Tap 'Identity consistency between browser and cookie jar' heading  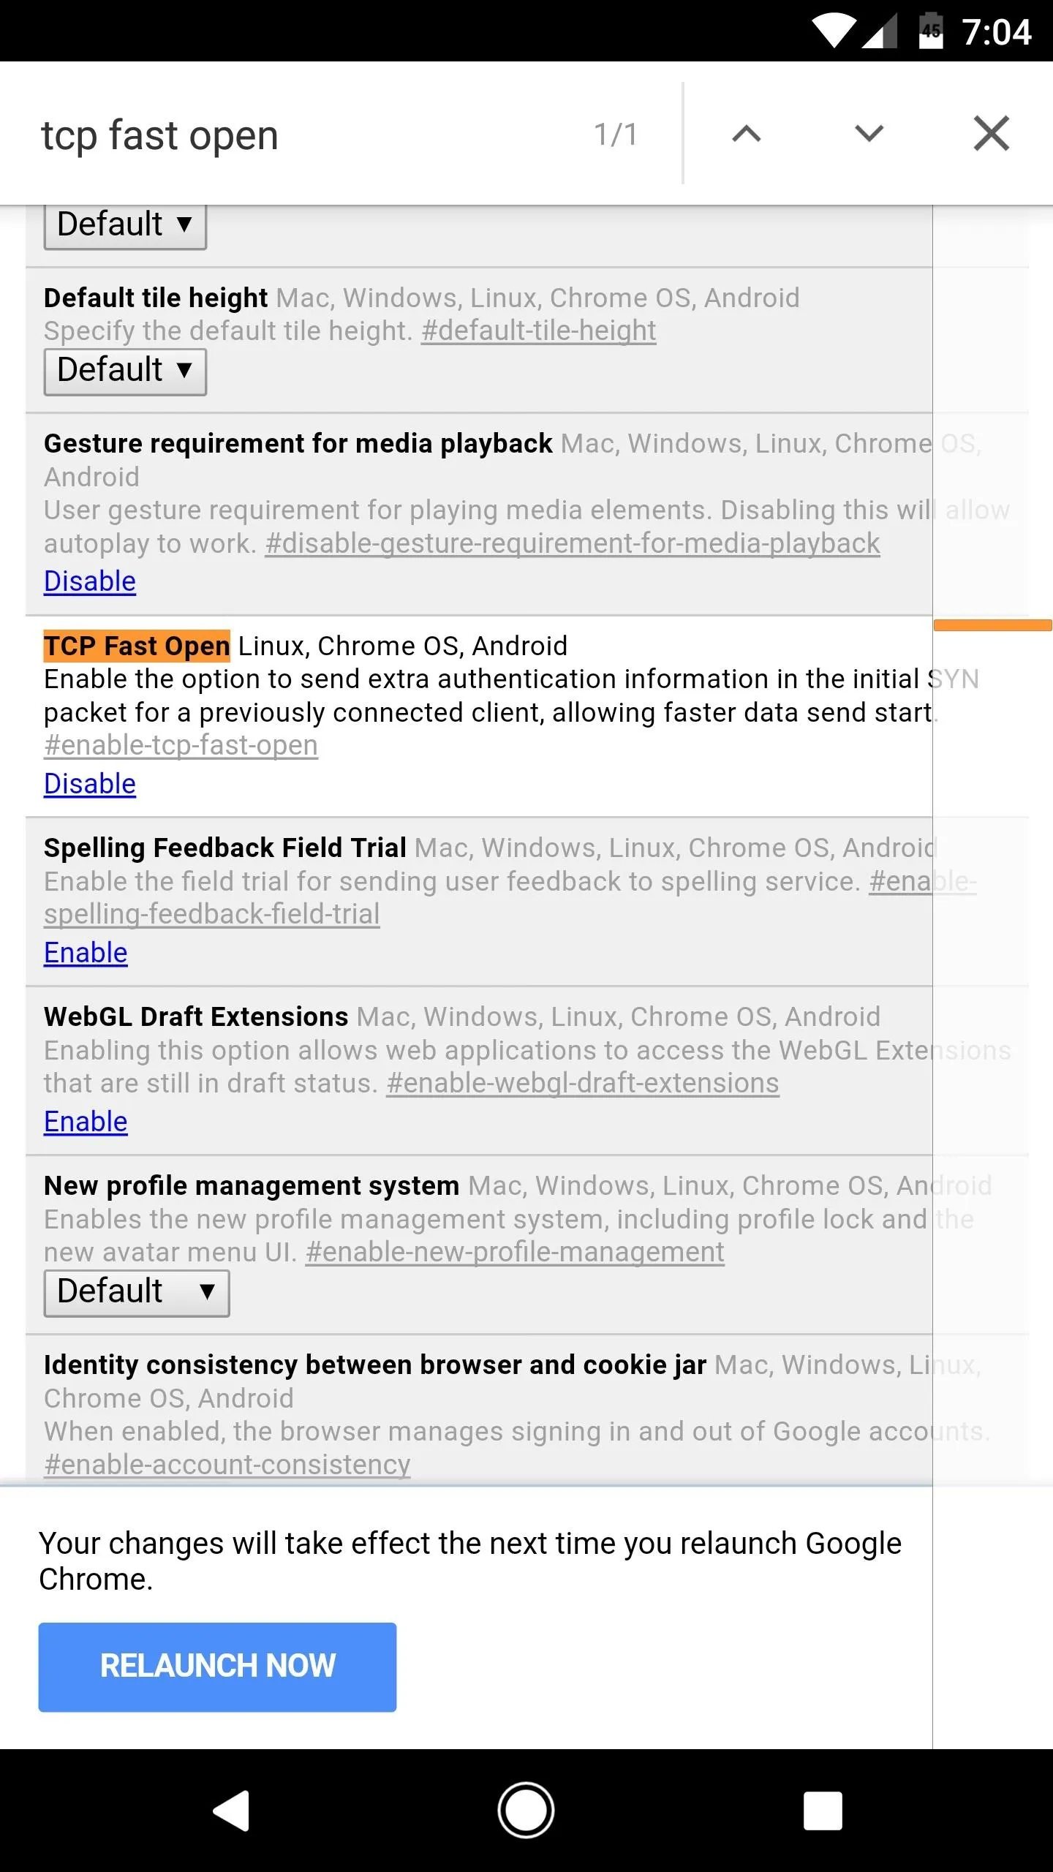(x=375, y=1365)
